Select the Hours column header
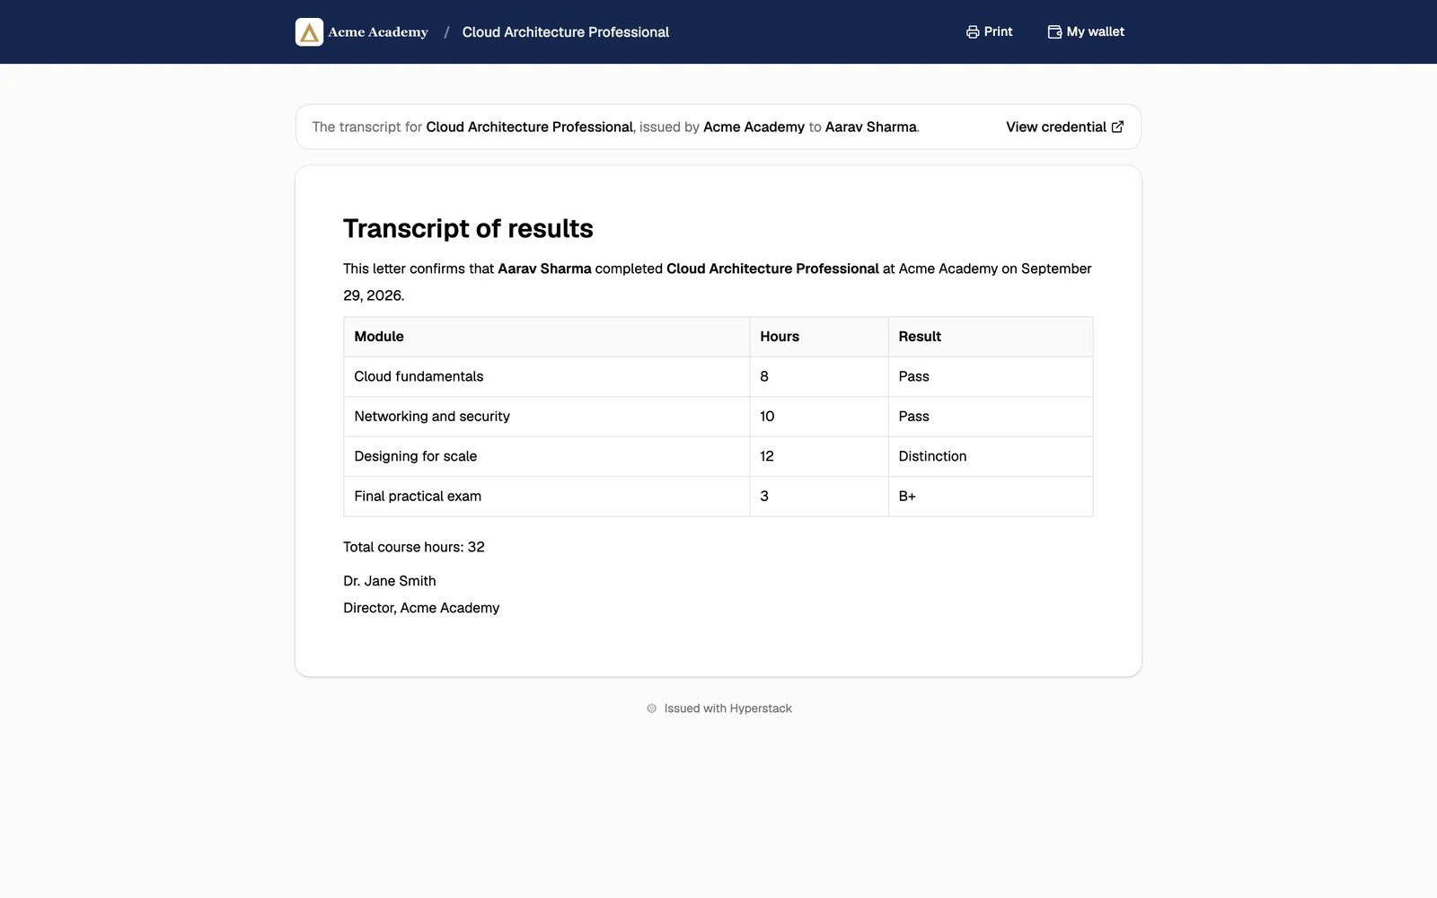 819,337
